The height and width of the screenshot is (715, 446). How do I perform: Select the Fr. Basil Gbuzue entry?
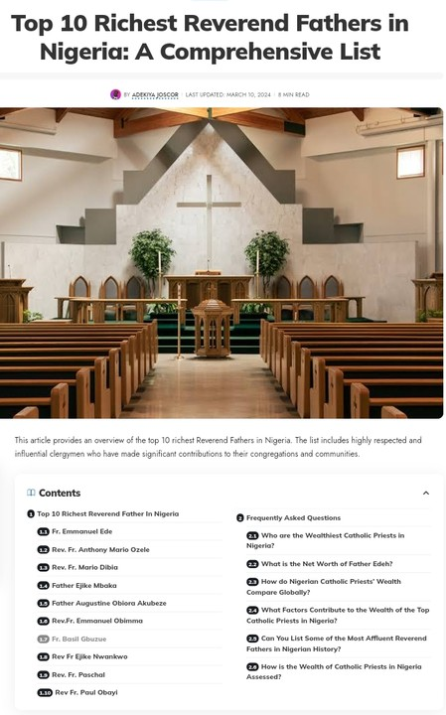78,640
